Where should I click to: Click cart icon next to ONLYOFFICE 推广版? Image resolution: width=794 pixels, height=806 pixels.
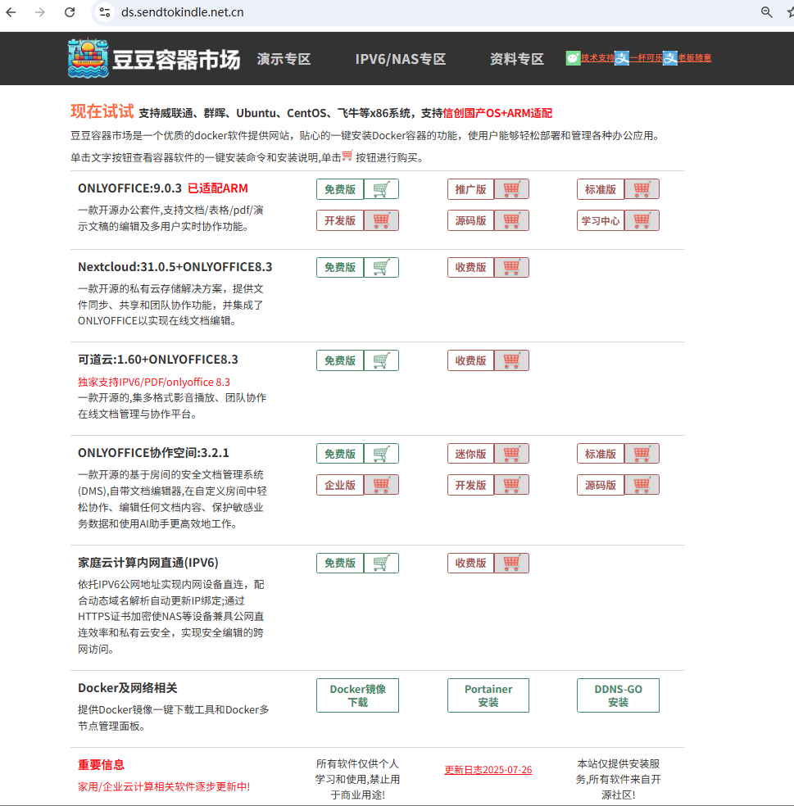coord(511,189)
